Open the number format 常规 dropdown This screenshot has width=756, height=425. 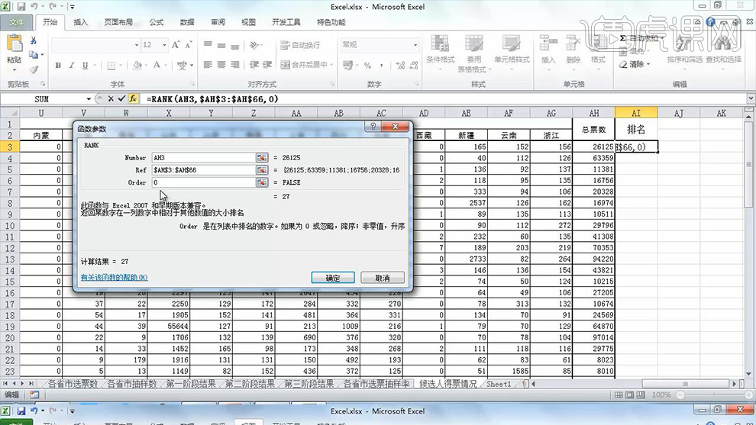point(415,45)
